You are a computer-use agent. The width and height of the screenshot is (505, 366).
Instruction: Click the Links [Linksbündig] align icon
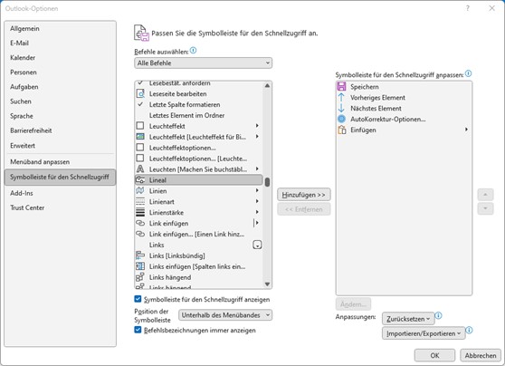point(140,255)
